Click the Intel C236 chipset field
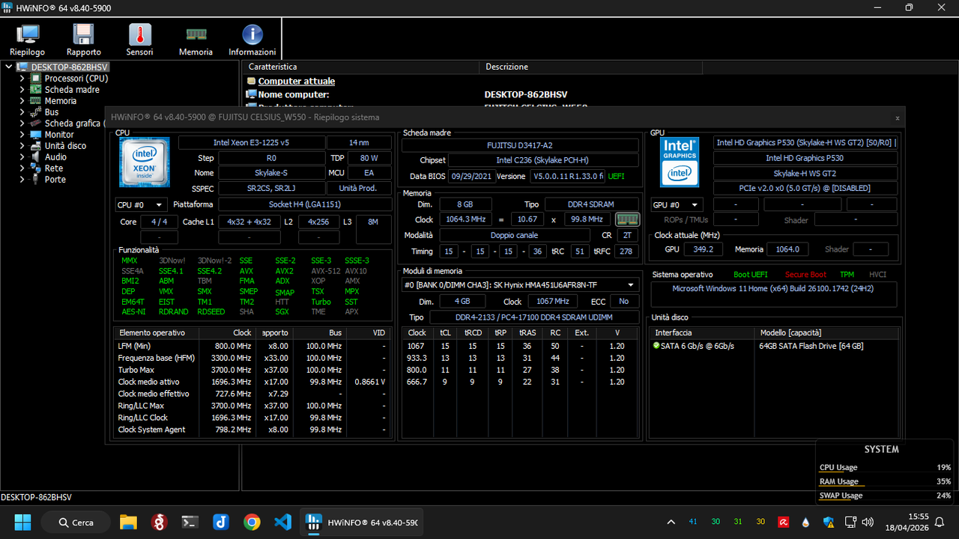The height and width of the screenshot is (539, 959). pyautogui.click(x=543, y=160)
